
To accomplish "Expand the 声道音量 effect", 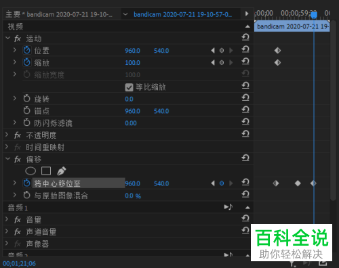I will pyautogui.click(x=7, y=231).
